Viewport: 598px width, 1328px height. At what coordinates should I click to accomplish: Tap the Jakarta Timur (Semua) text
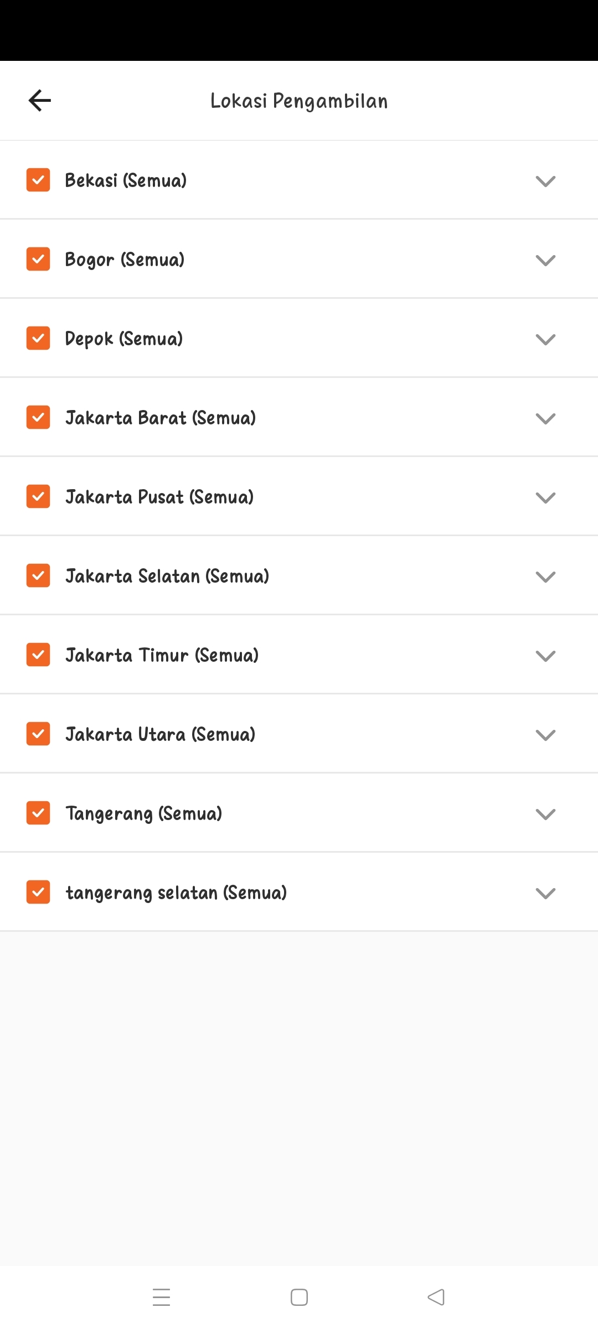point(162,655)
